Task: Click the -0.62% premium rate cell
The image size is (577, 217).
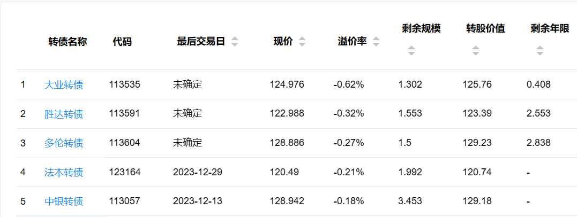Action: pyautogui.click(x=349, y=84)
